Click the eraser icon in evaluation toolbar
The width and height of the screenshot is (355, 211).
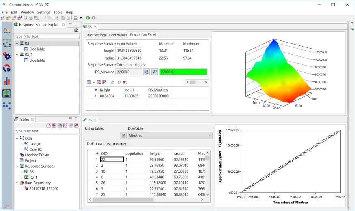point(125,82)
